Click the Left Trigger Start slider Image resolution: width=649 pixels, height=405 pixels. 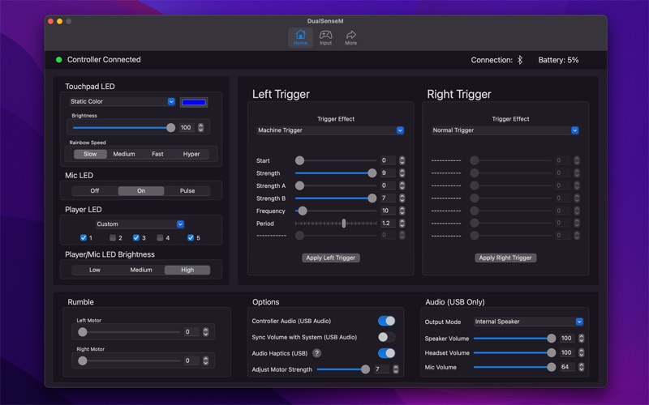pos(336,160)
